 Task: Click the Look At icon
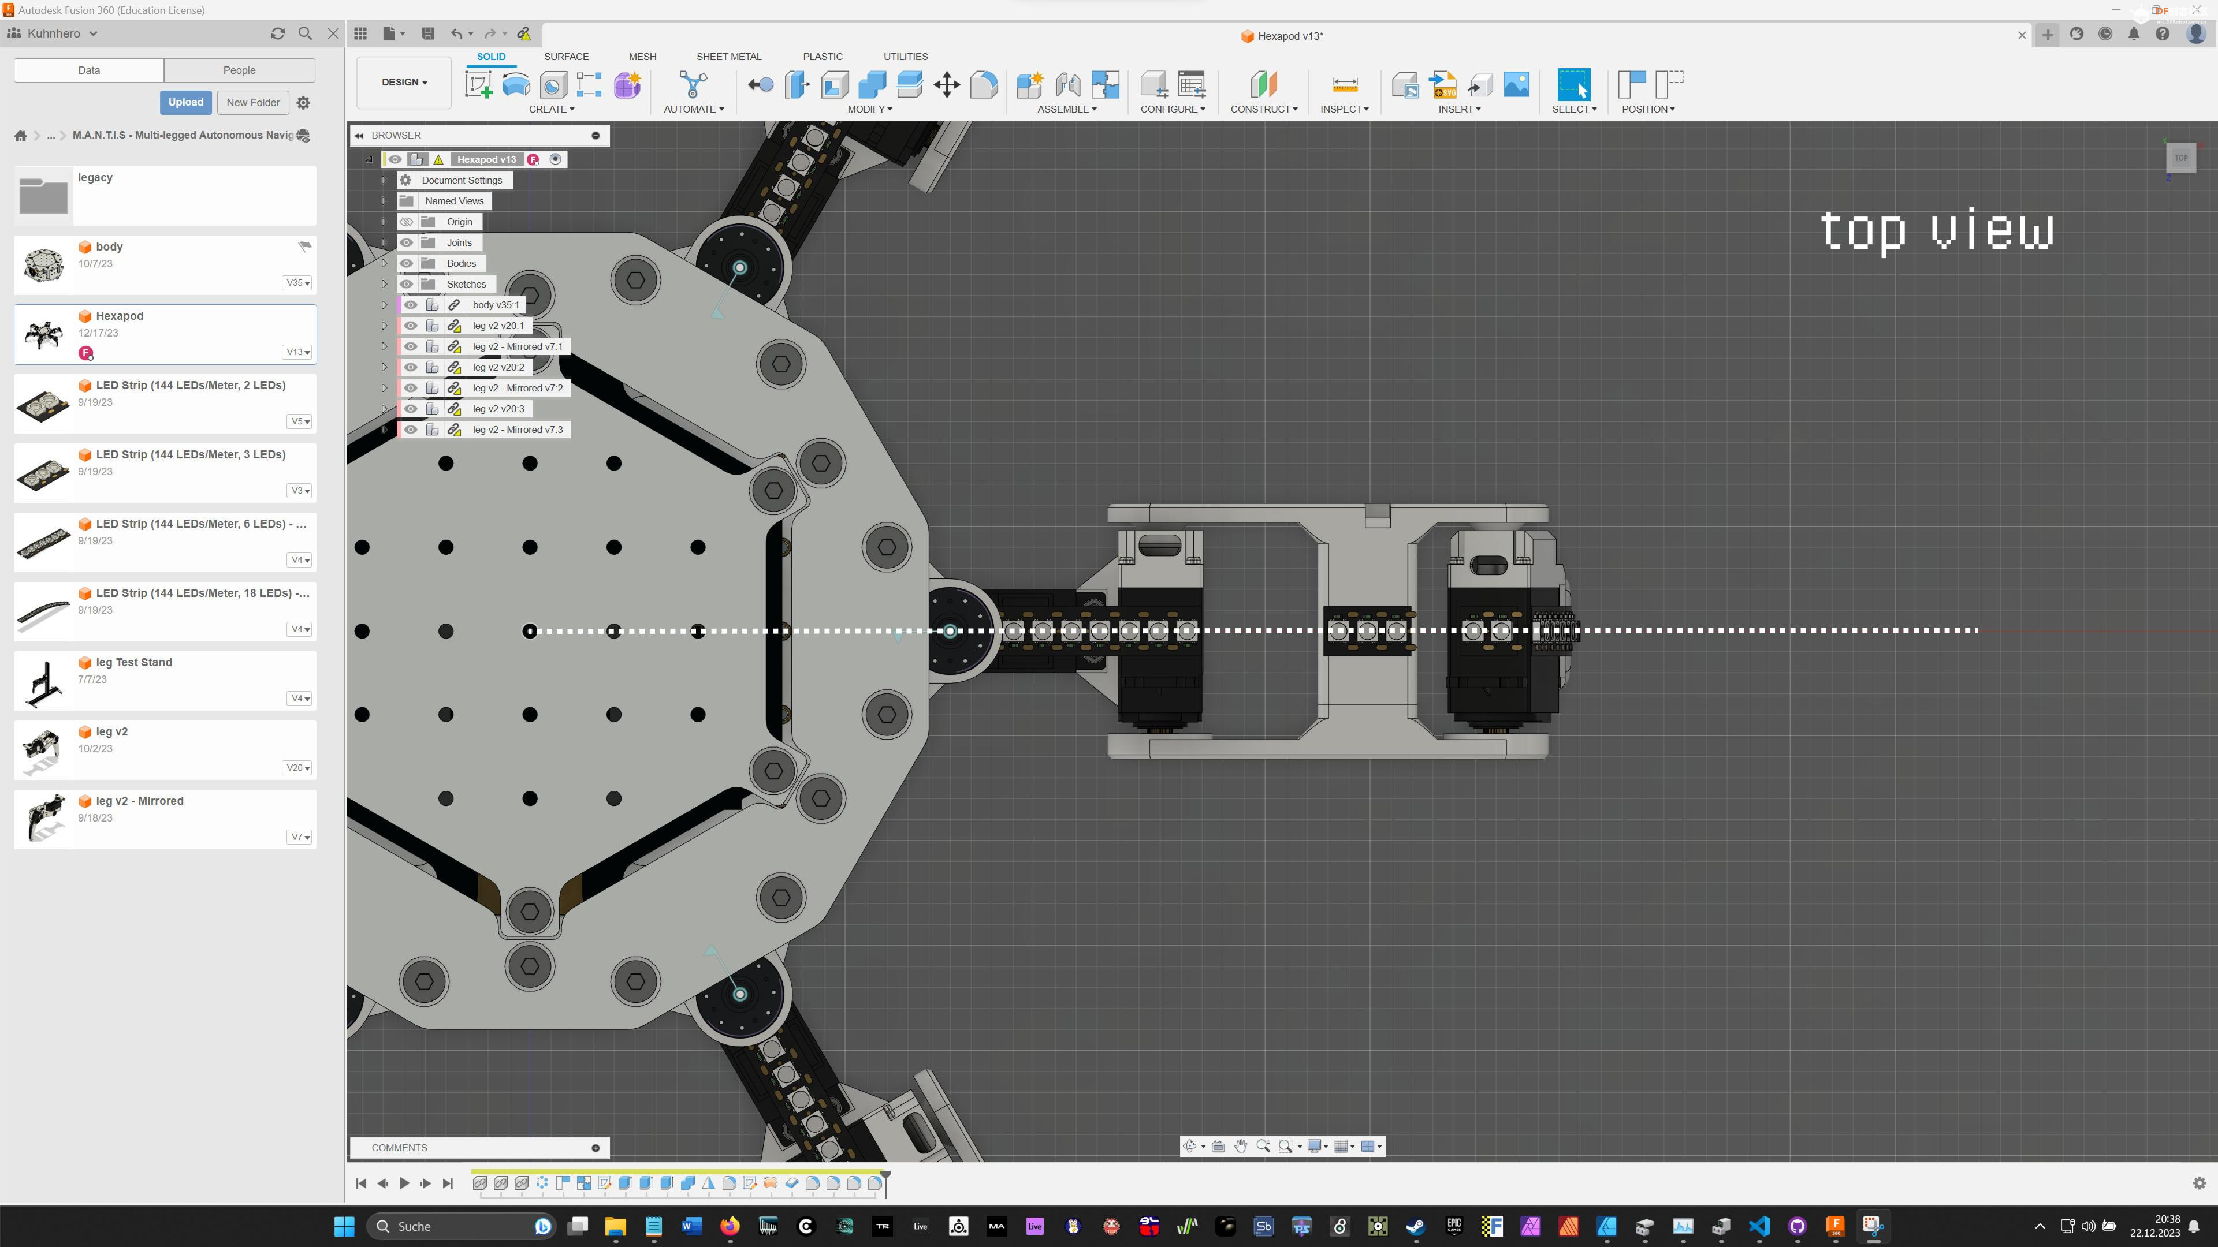tap(1218, 1145)
